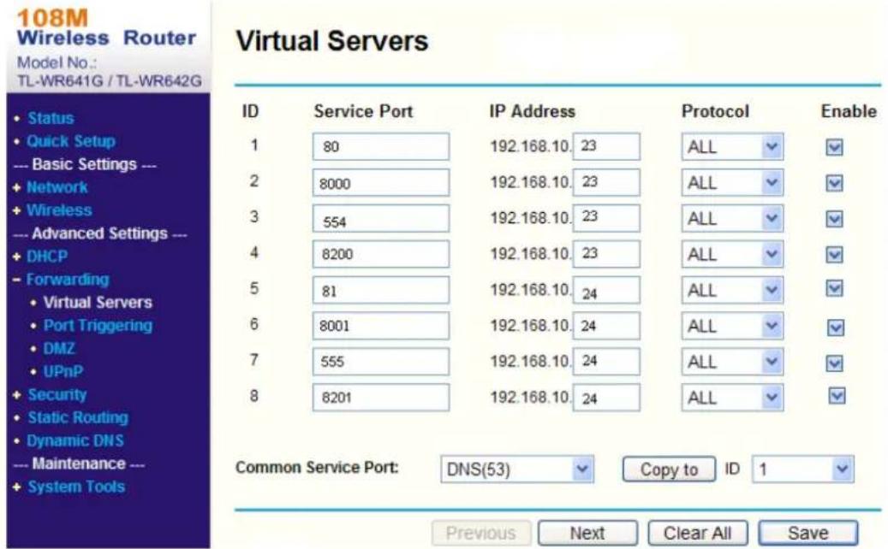Open Protocol dropdown for ID 1
The width and height of the screenshot is (888, 549).
point(732,147)
